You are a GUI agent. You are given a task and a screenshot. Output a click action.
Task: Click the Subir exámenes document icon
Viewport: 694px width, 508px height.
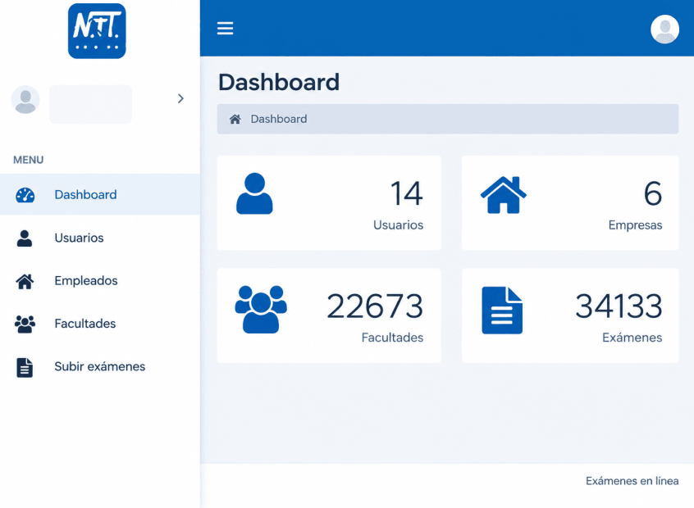(25, 367)
